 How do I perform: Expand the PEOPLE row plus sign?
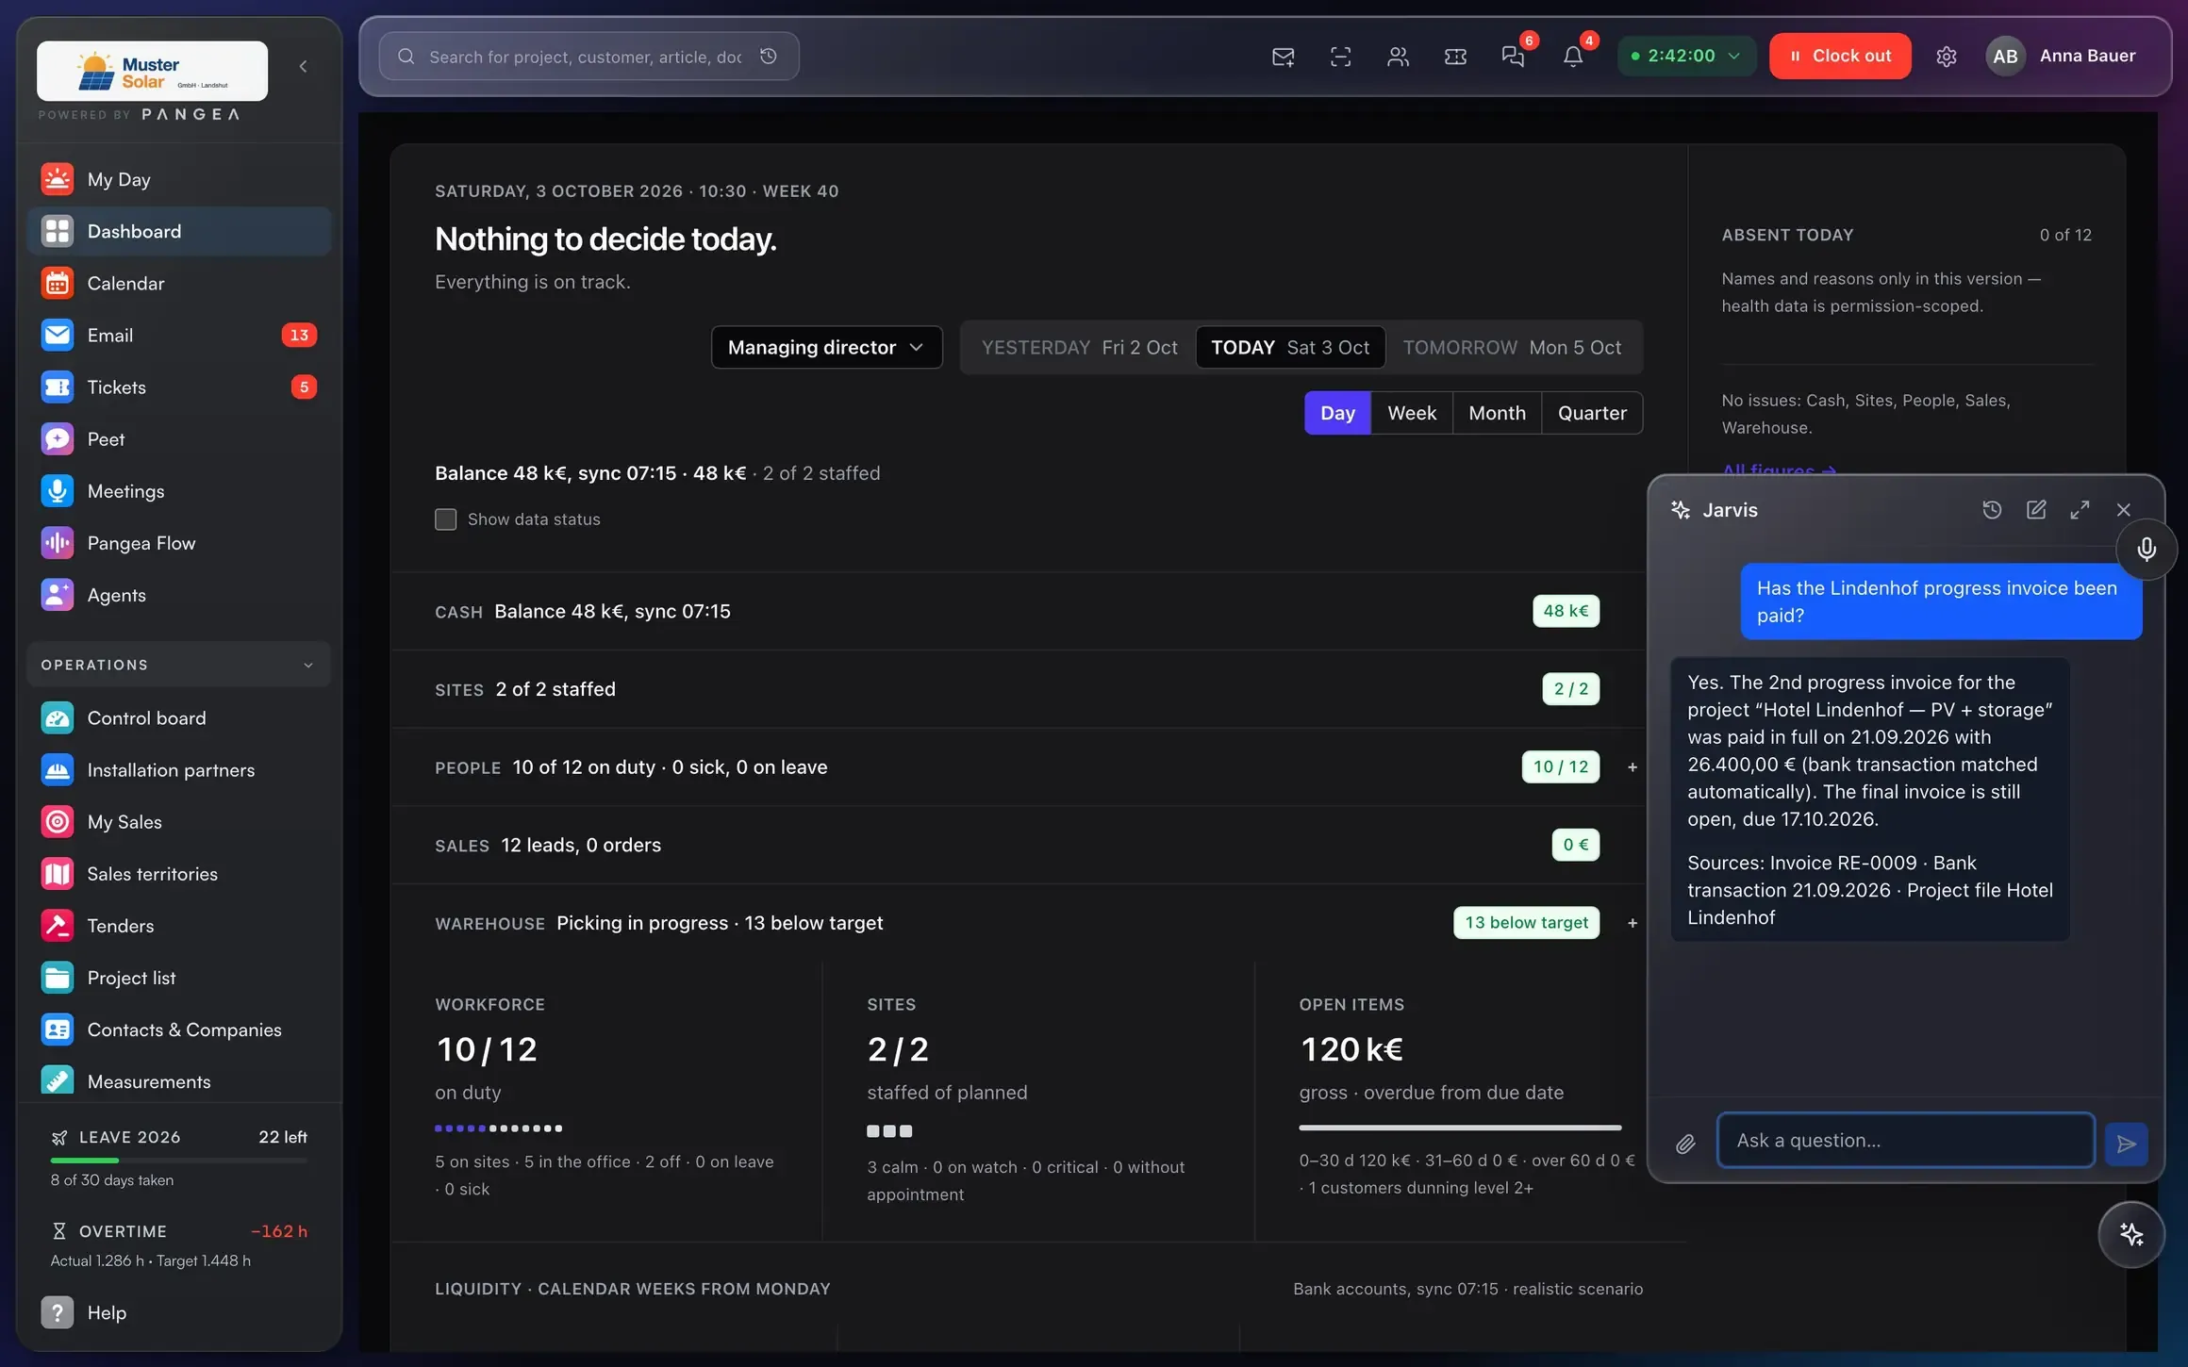coord(1633,767)
